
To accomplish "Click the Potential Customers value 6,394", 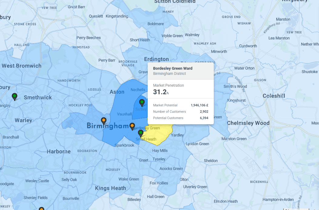I will pyautogui.click(x=204, y=118).
